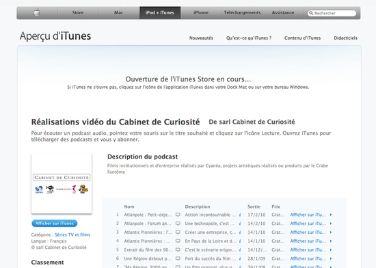
Task: Click arrow after Afficher sur iTunes in row 1
Action: (331, 215)
